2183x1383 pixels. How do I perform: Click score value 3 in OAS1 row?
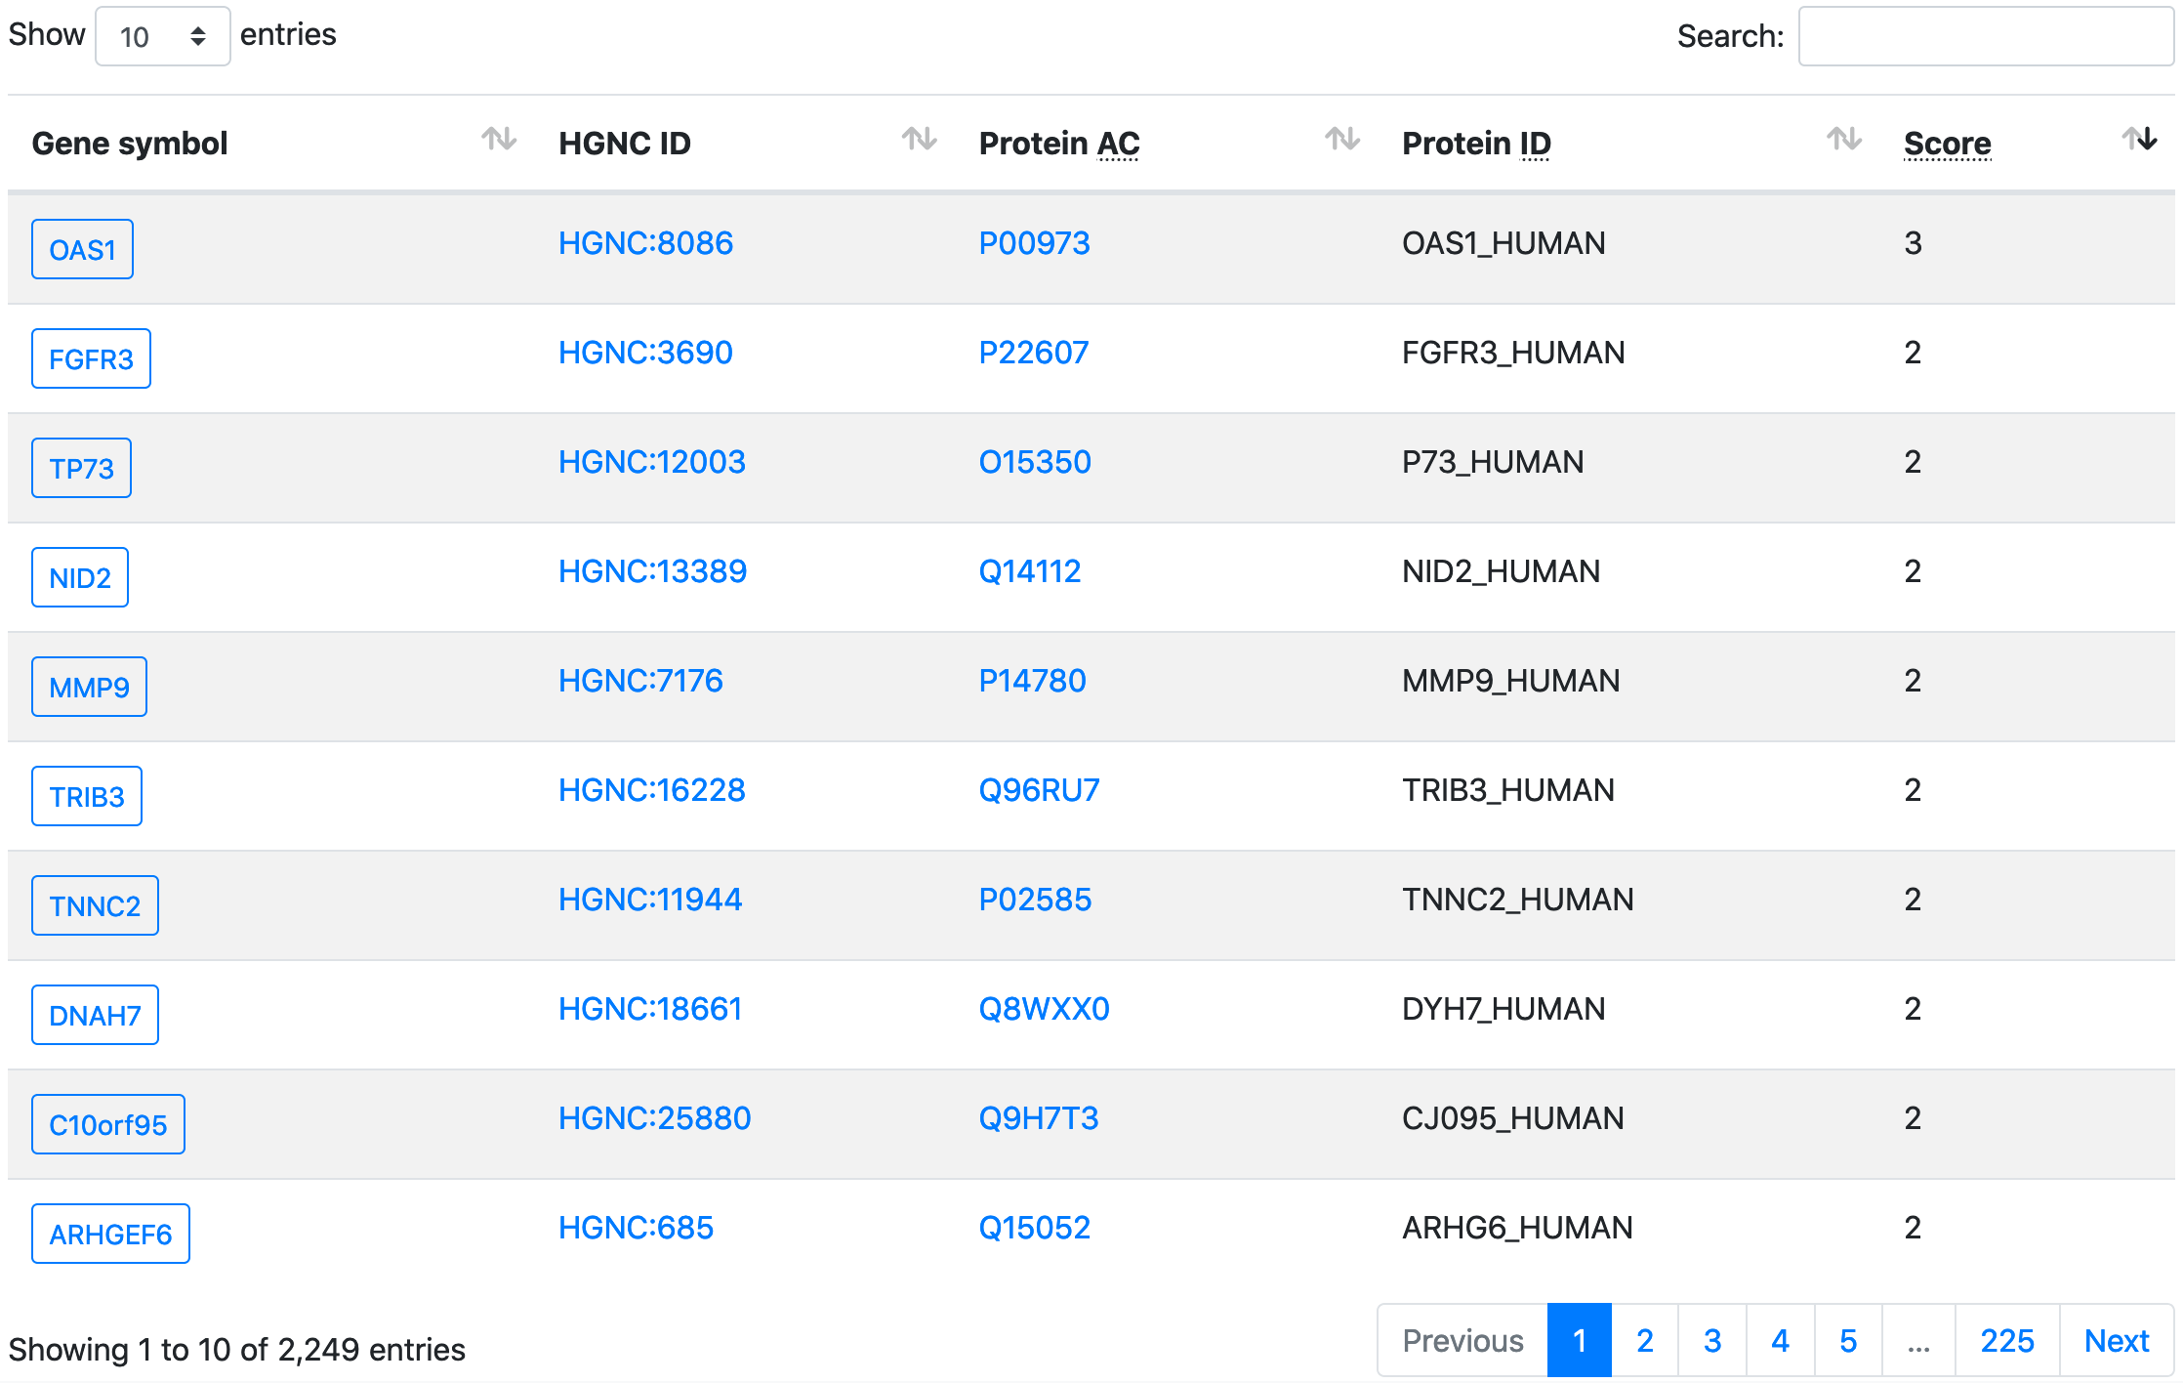(1913, 243)
